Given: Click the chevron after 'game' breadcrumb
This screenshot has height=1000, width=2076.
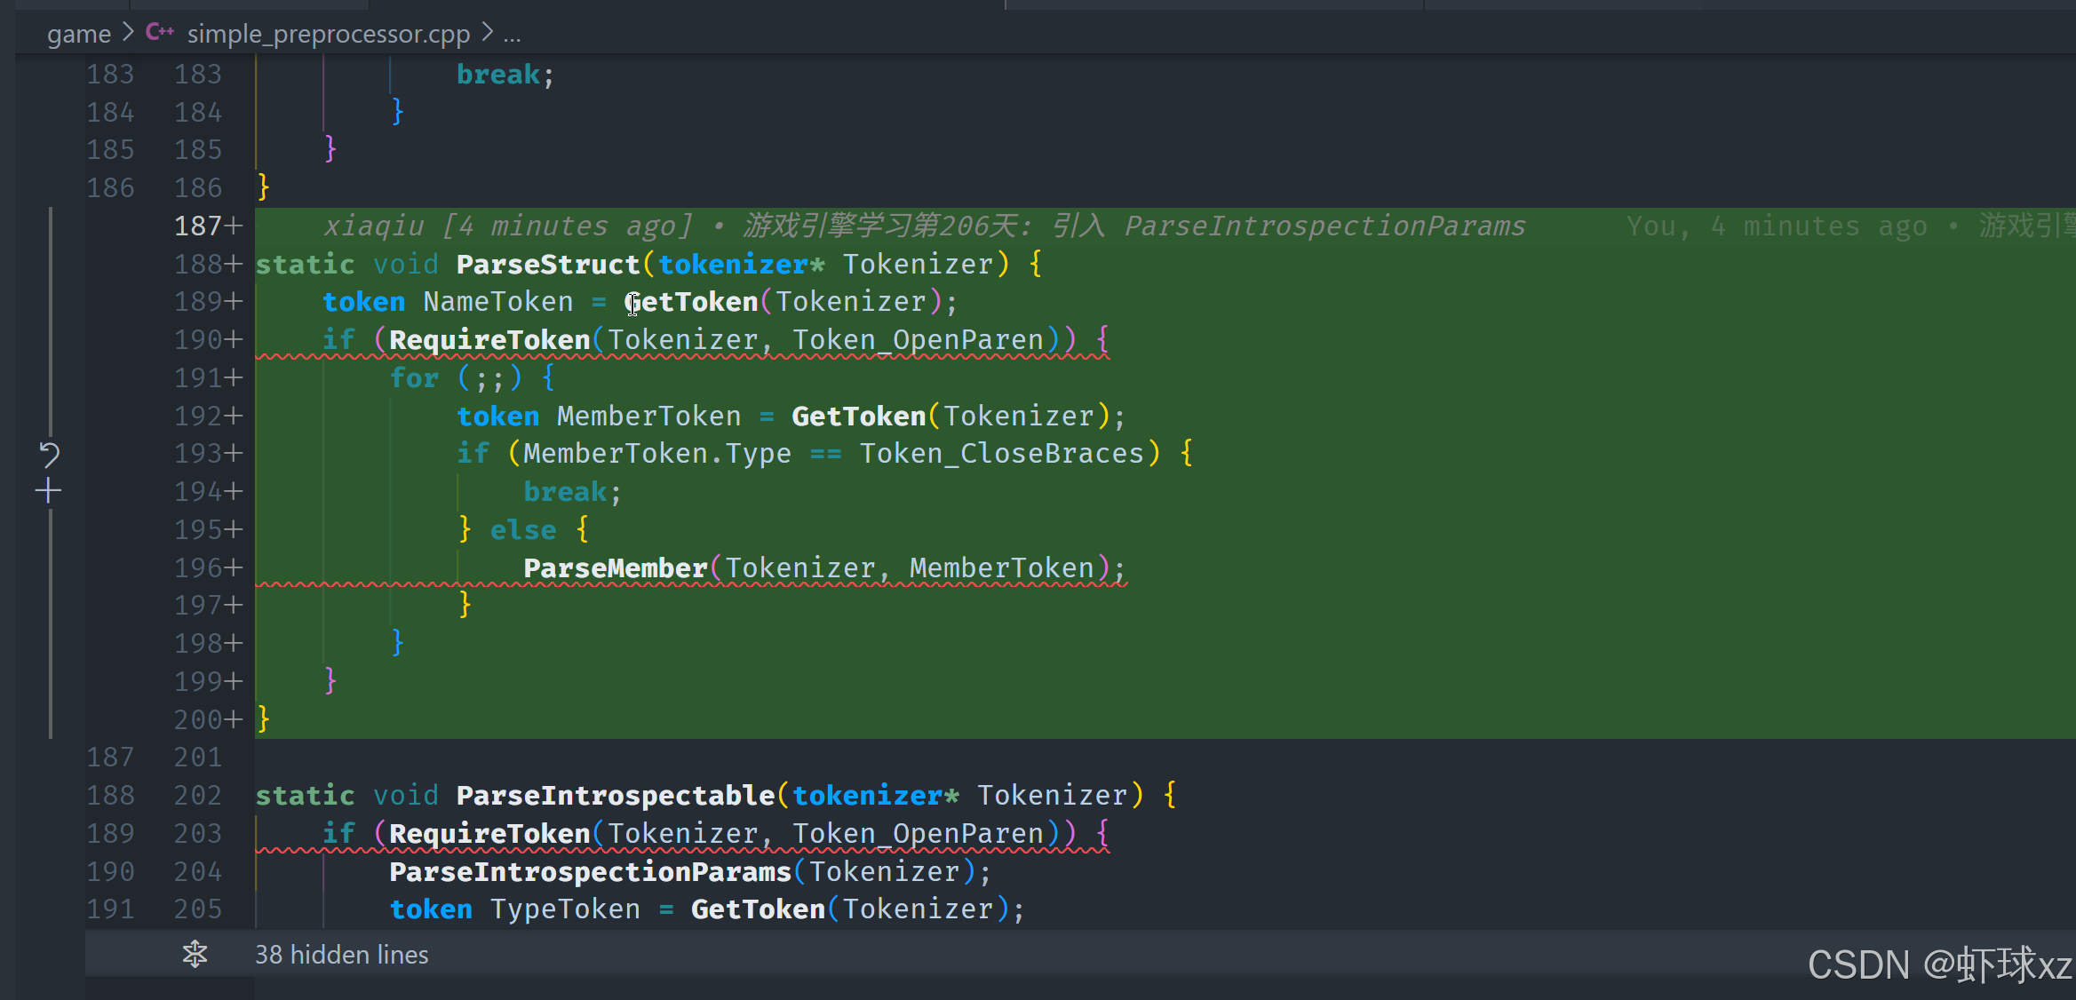Looking at the screenshot, I should pos(128,33).
